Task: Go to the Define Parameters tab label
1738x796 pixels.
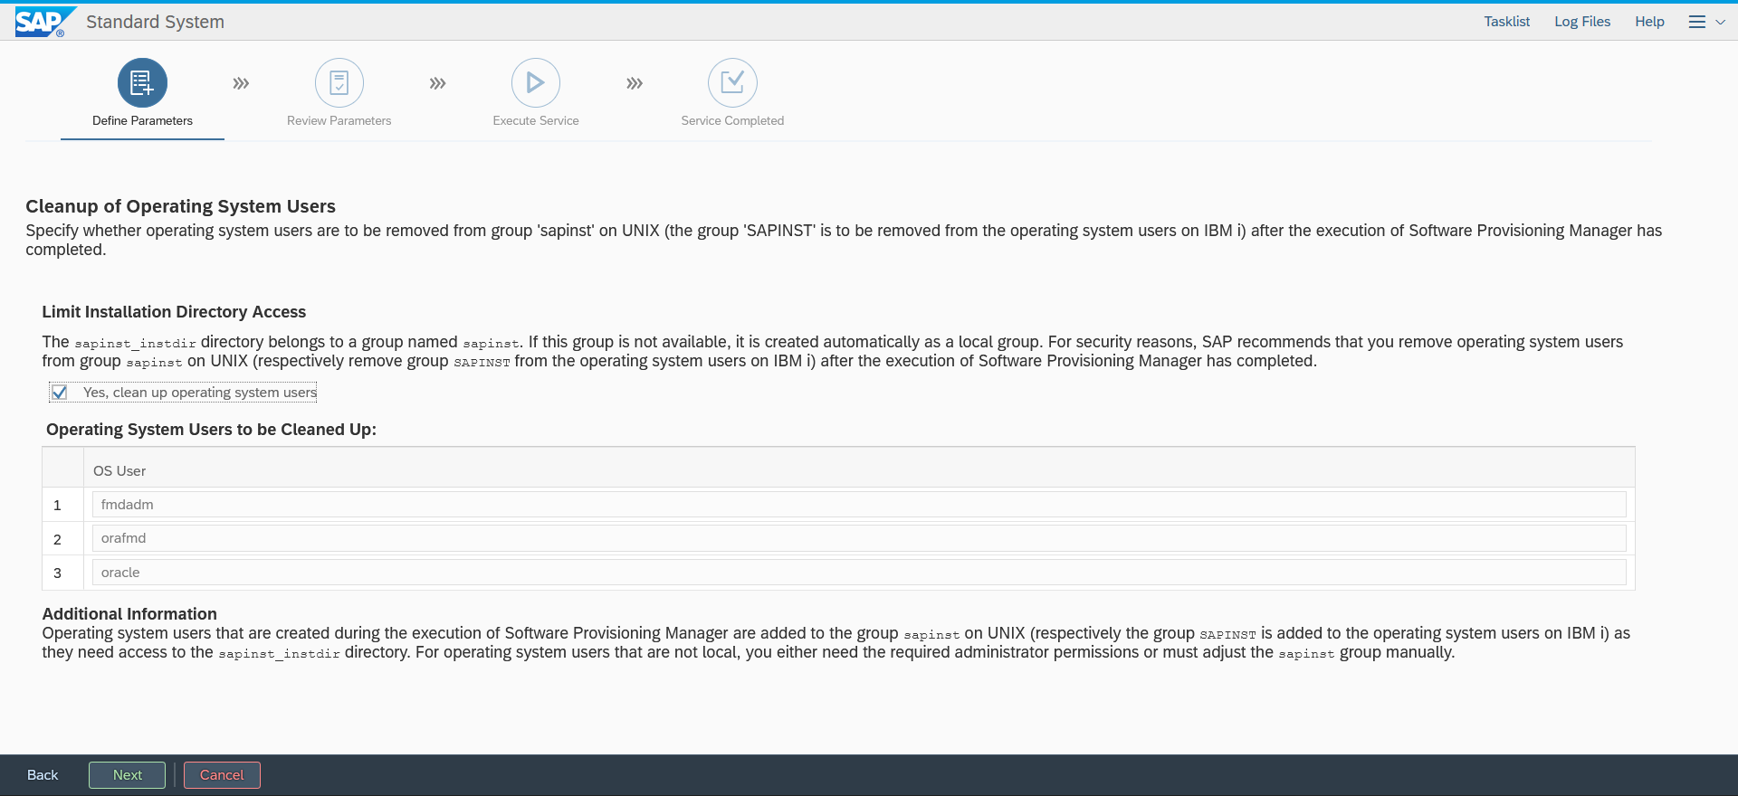Action: [x=142, y=120]
